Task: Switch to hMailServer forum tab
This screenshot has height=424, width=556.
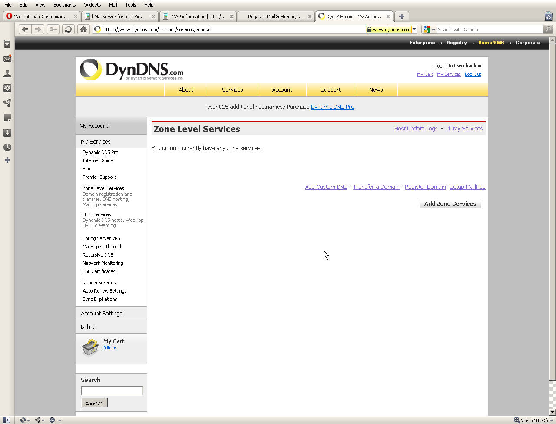Action: (x=120, y=17)
